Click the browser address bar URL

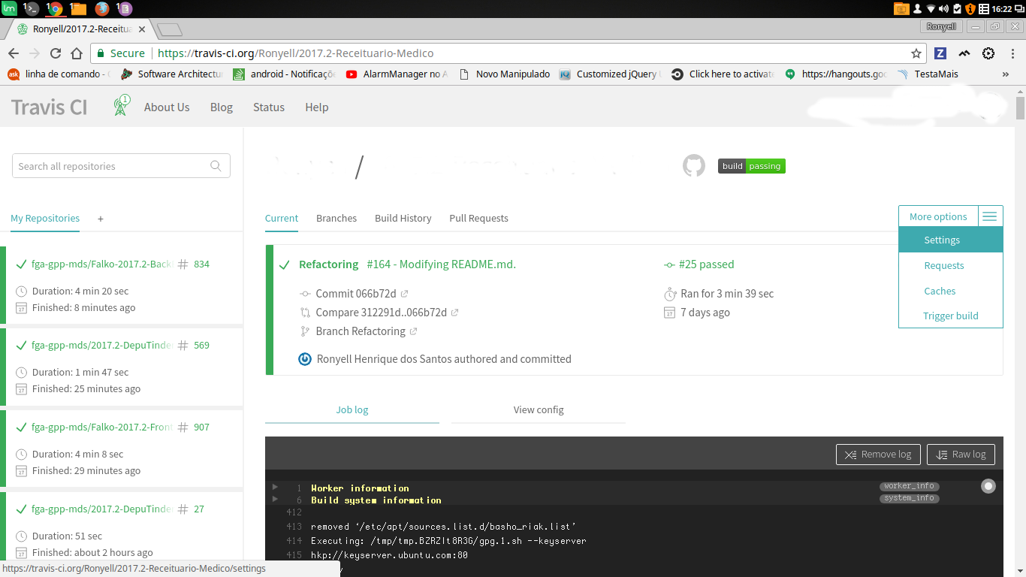295,53
